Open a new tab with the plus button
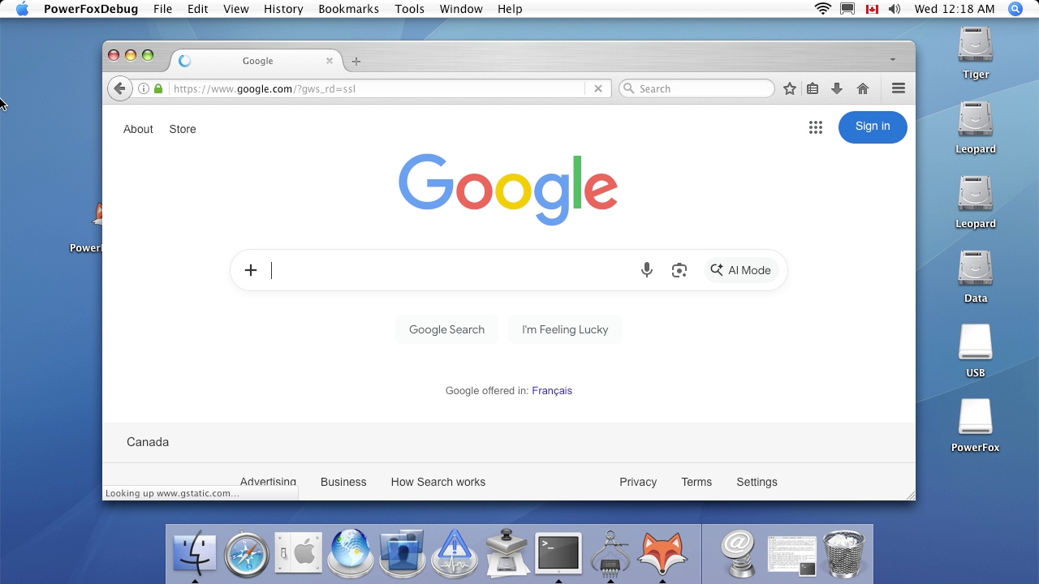The width and height of the screenshot is (1039, 584). (356, 61)
